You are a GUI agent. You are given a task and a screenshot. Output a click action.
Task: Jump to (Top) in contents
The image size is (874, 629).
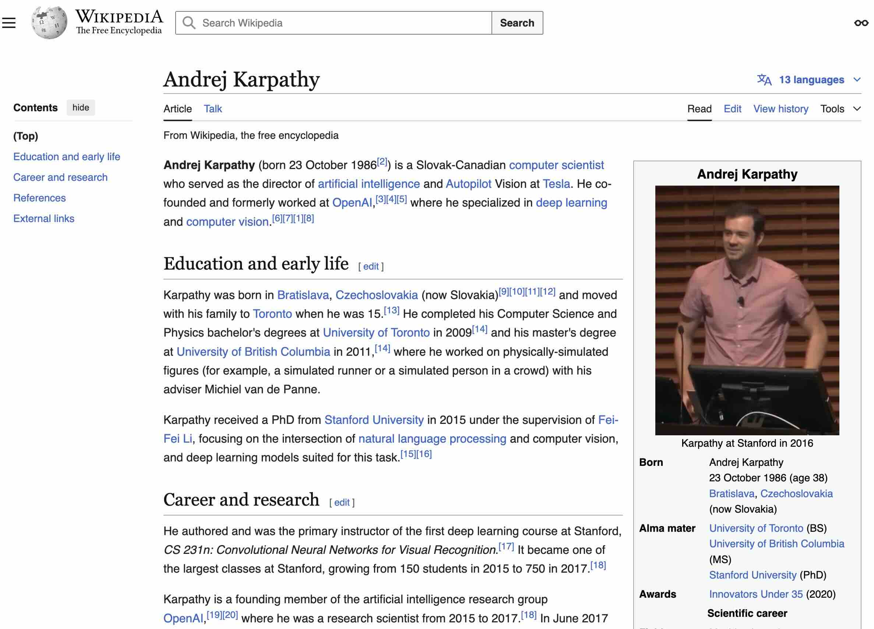pos(25,136)
